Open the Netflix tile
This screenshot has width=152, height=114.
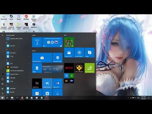coord(69,68)
